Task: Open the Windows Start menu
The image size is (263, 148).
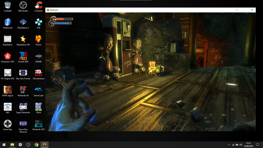Action: [x=4, y=145]
